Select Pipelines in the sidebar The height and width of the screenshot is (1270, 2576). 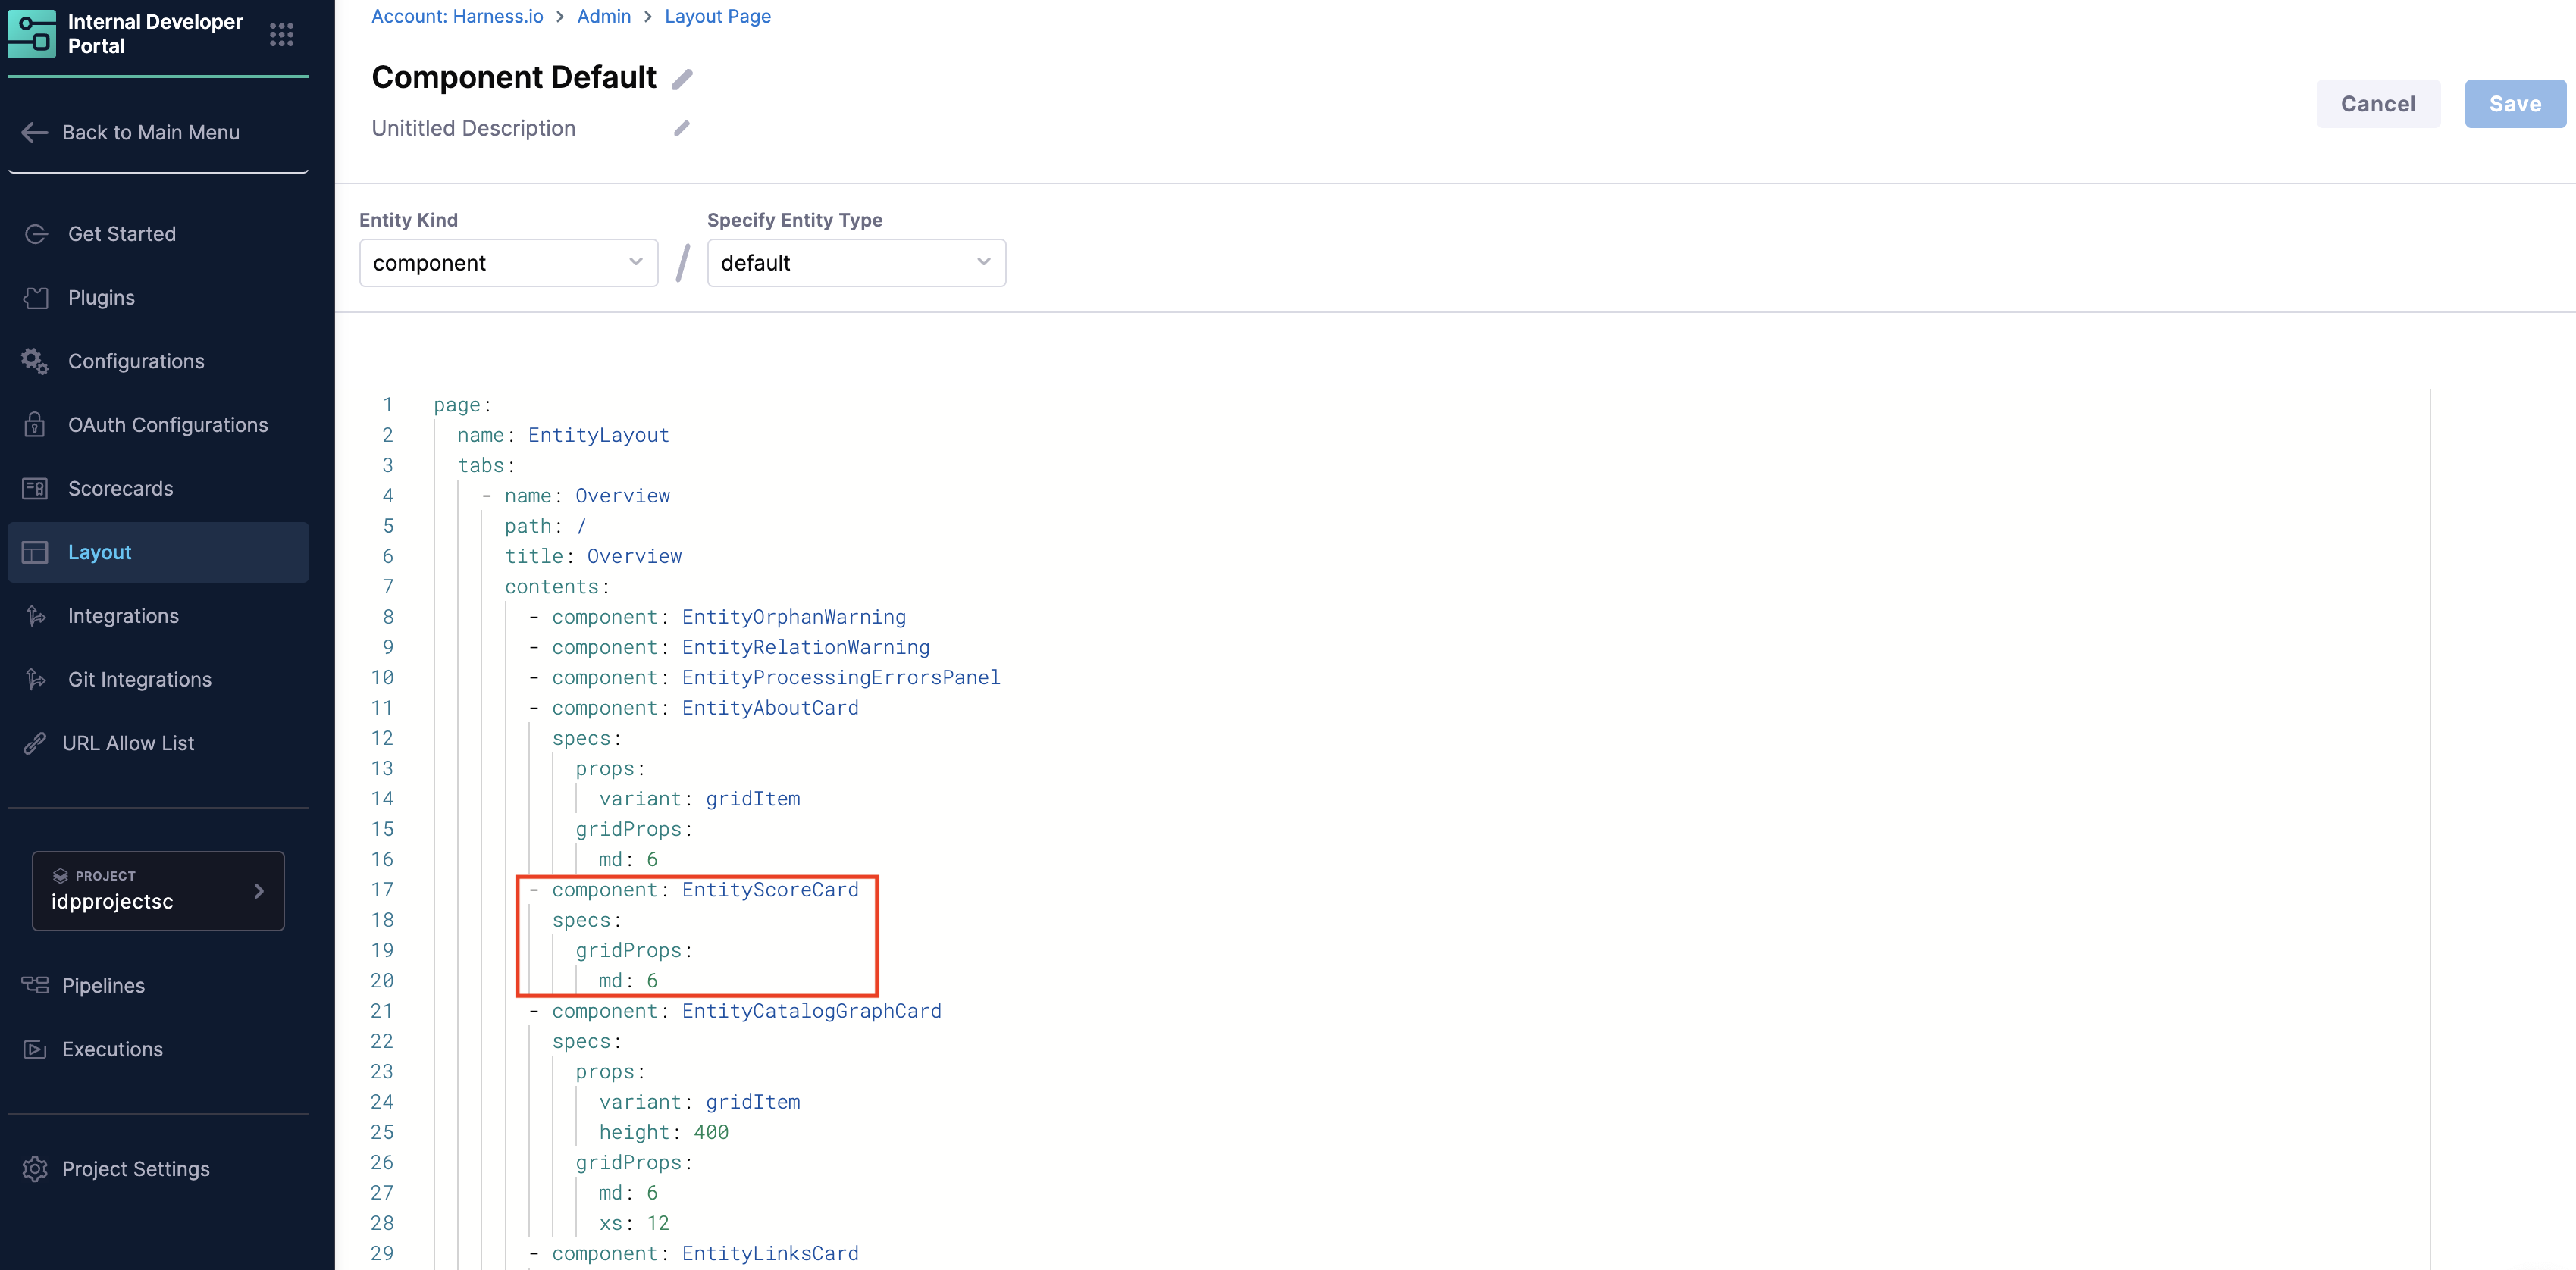[x=103, y=985]
